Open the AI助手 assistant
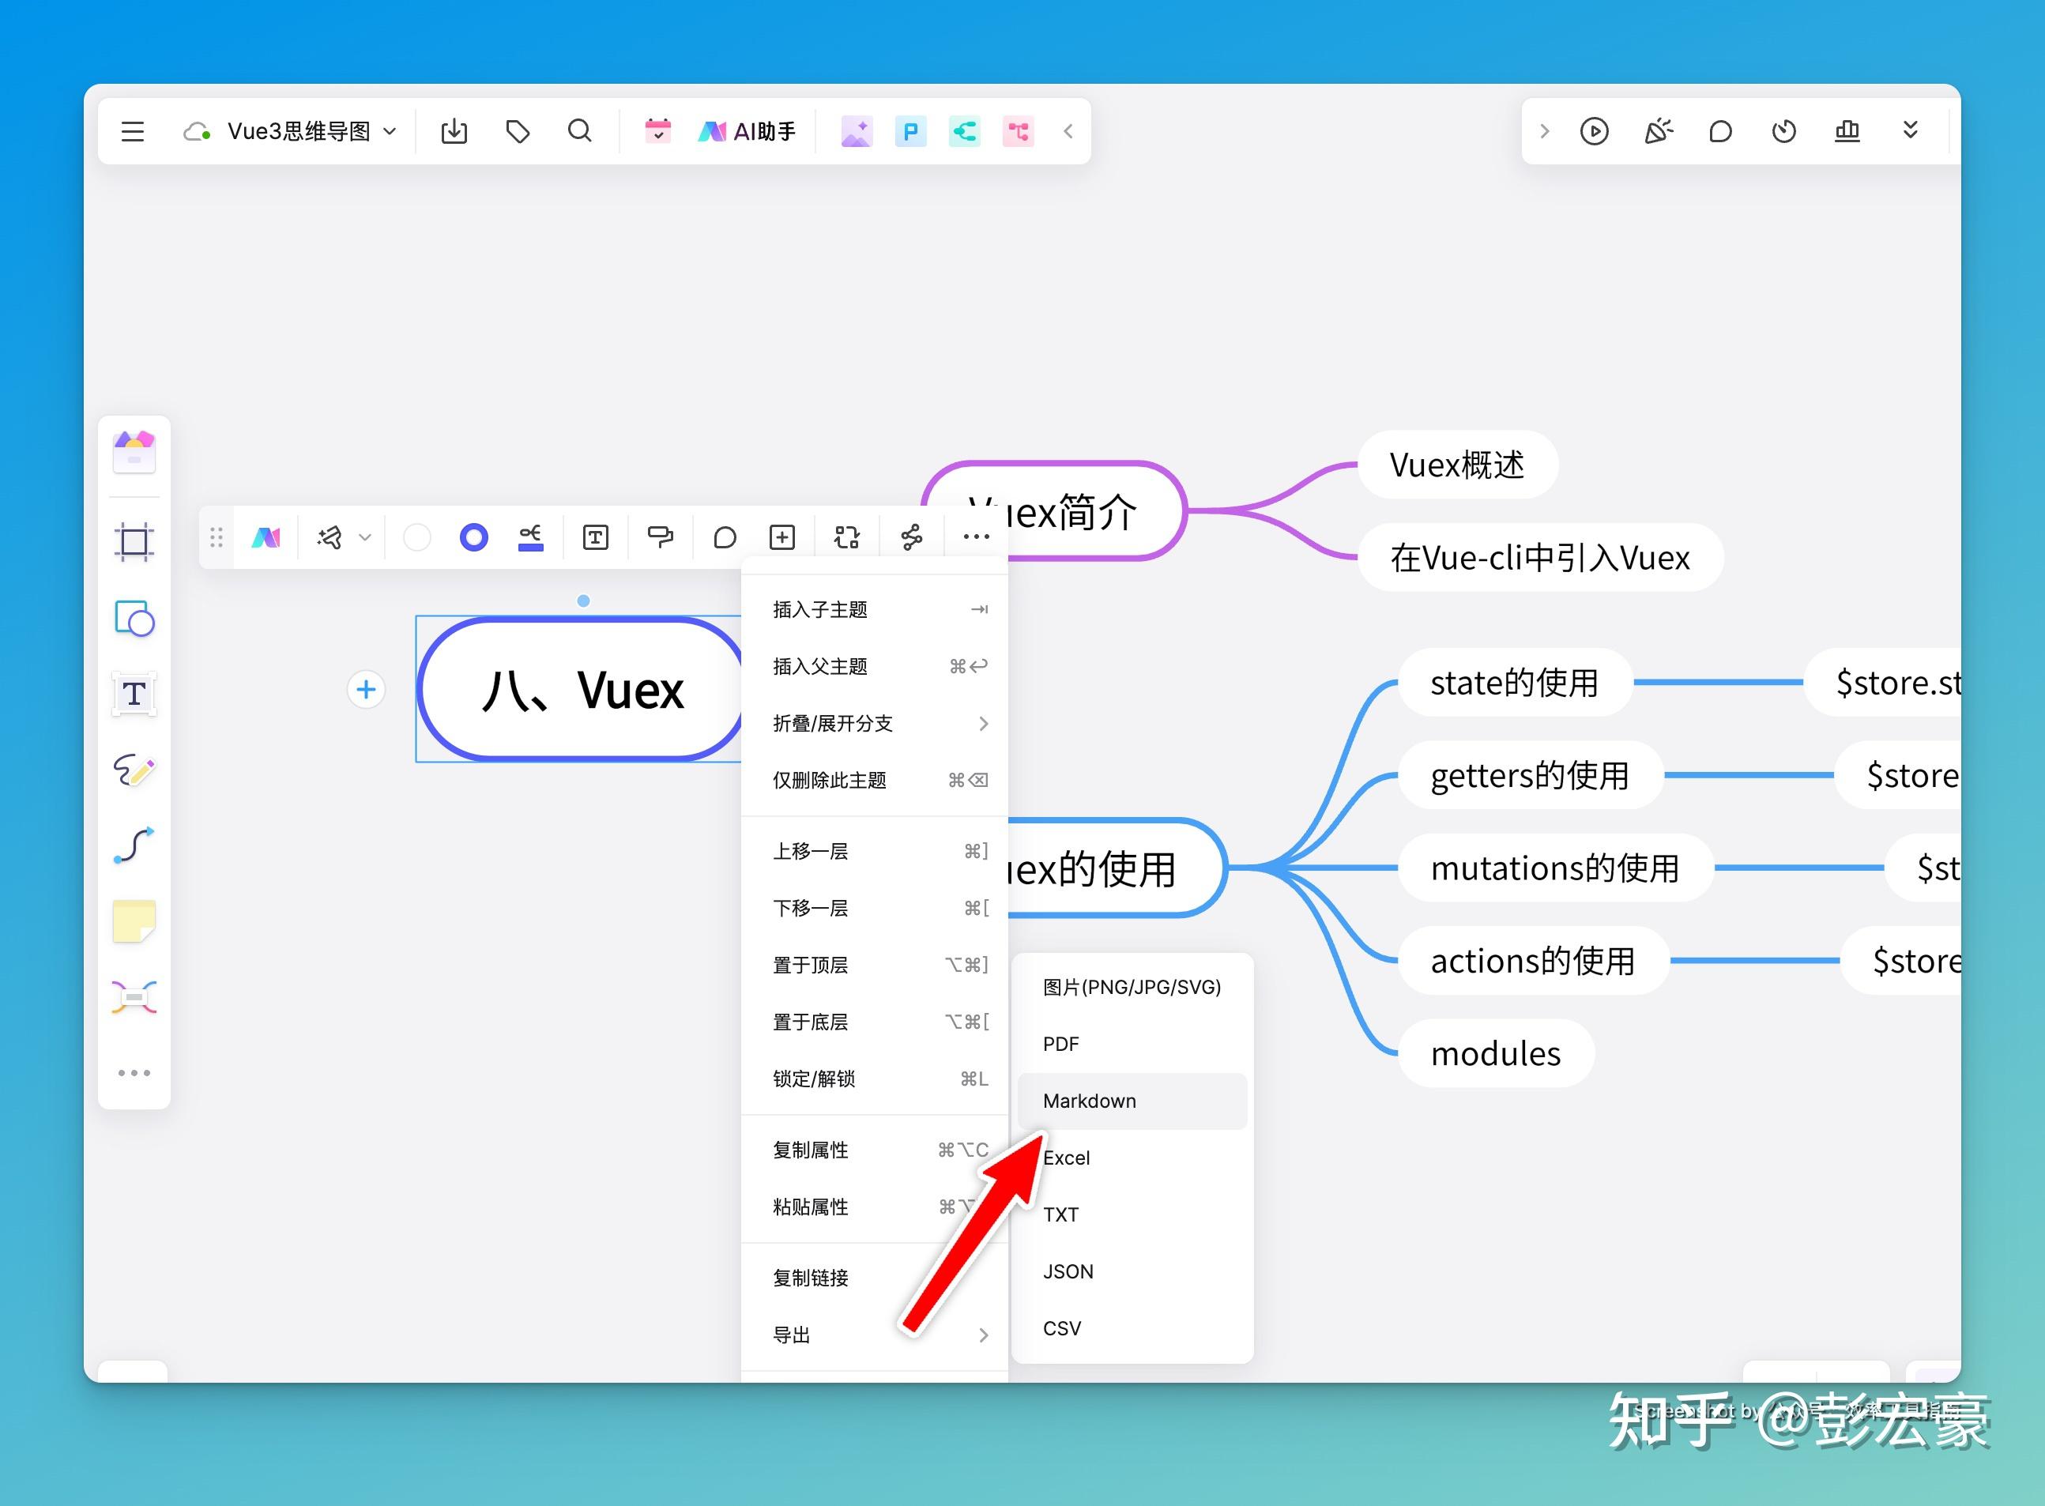Screen dimensions: 2045x1506 tap(747, 131)
